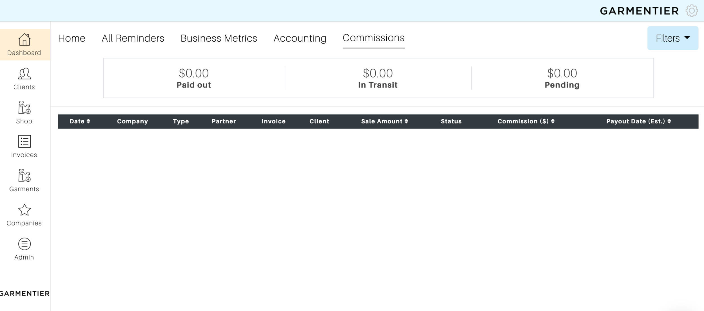The image size is (704, 311).
Task: Open the Dashboard home icon
Action: point(24,40)
